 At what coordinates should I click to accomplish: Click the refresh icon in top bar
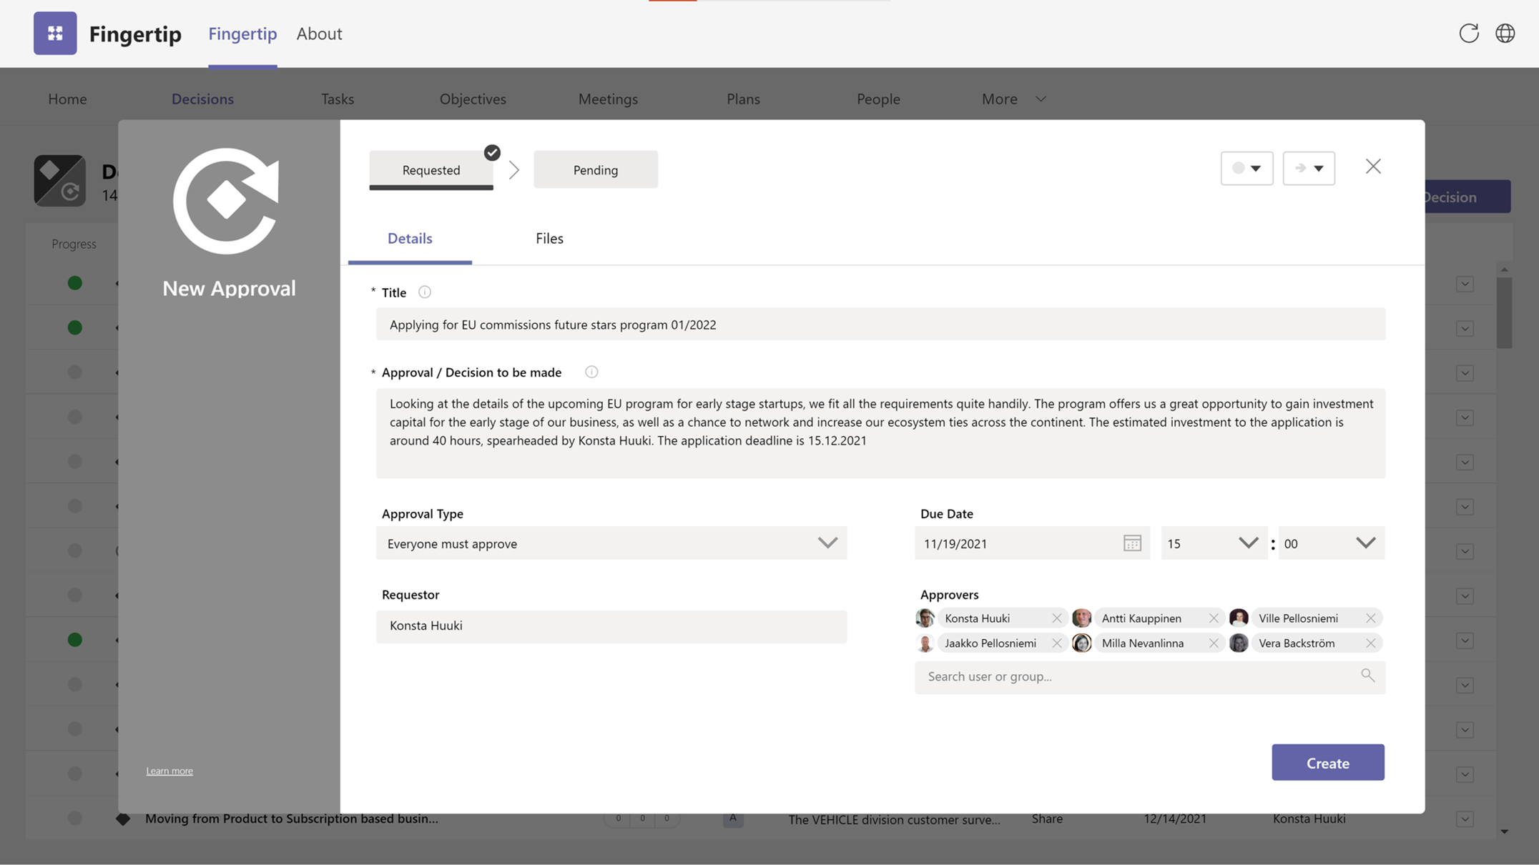1468,33
